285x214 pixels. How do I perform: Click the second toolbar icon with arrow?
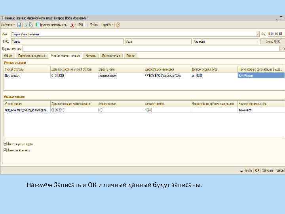tap(25, 25)
